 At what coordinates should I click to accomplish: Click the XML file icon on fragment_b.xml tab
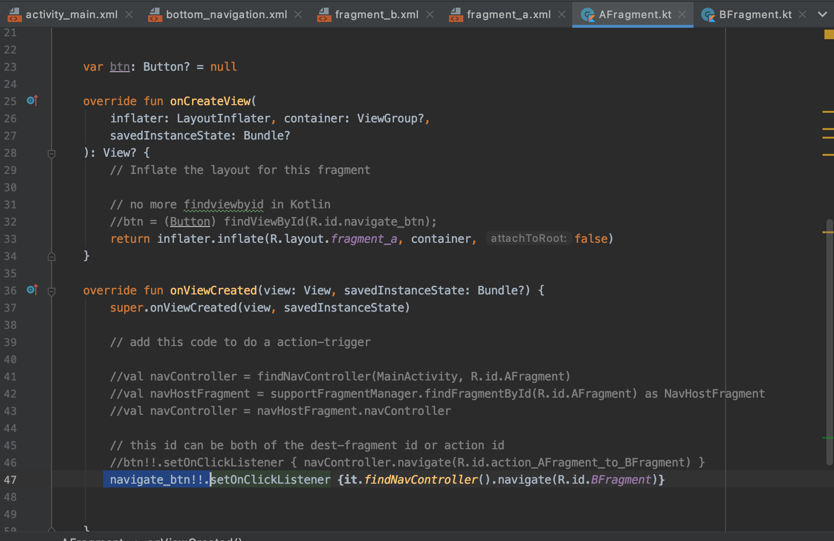[x=324, y=15]
